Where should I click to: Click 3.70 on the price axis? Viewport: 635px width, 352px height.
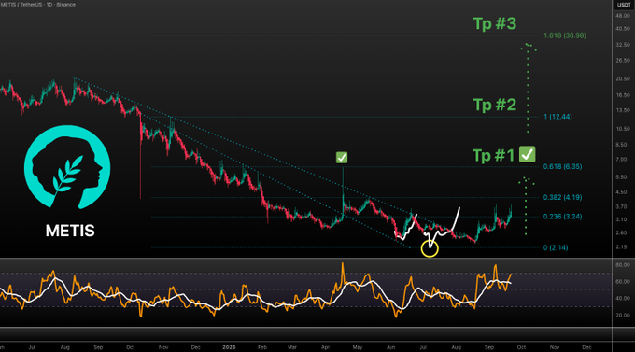click(x=621, y=207)
